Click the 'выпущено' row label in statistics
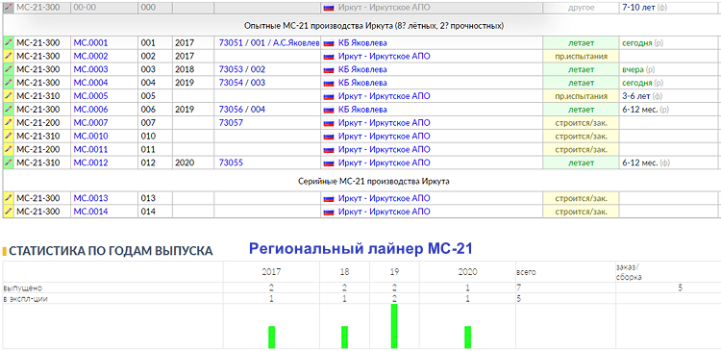Image resolution: width=721 pixels, height=351 pixels. pyautogui.click(x=23, y=288)
